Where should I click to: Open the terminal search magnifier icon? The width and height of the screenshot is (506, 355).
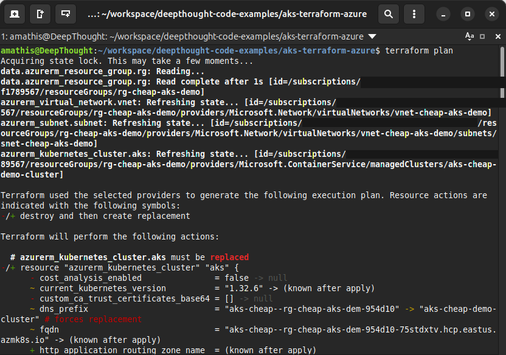[389, 14]
